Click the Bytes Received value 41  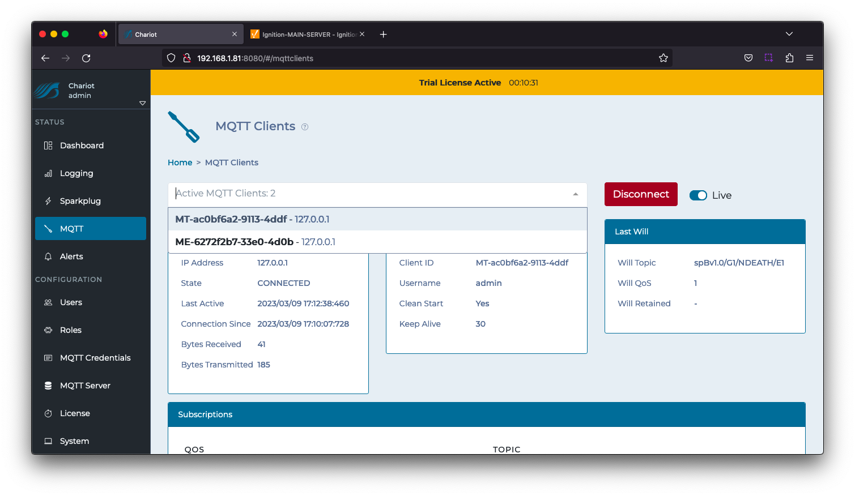261,344
